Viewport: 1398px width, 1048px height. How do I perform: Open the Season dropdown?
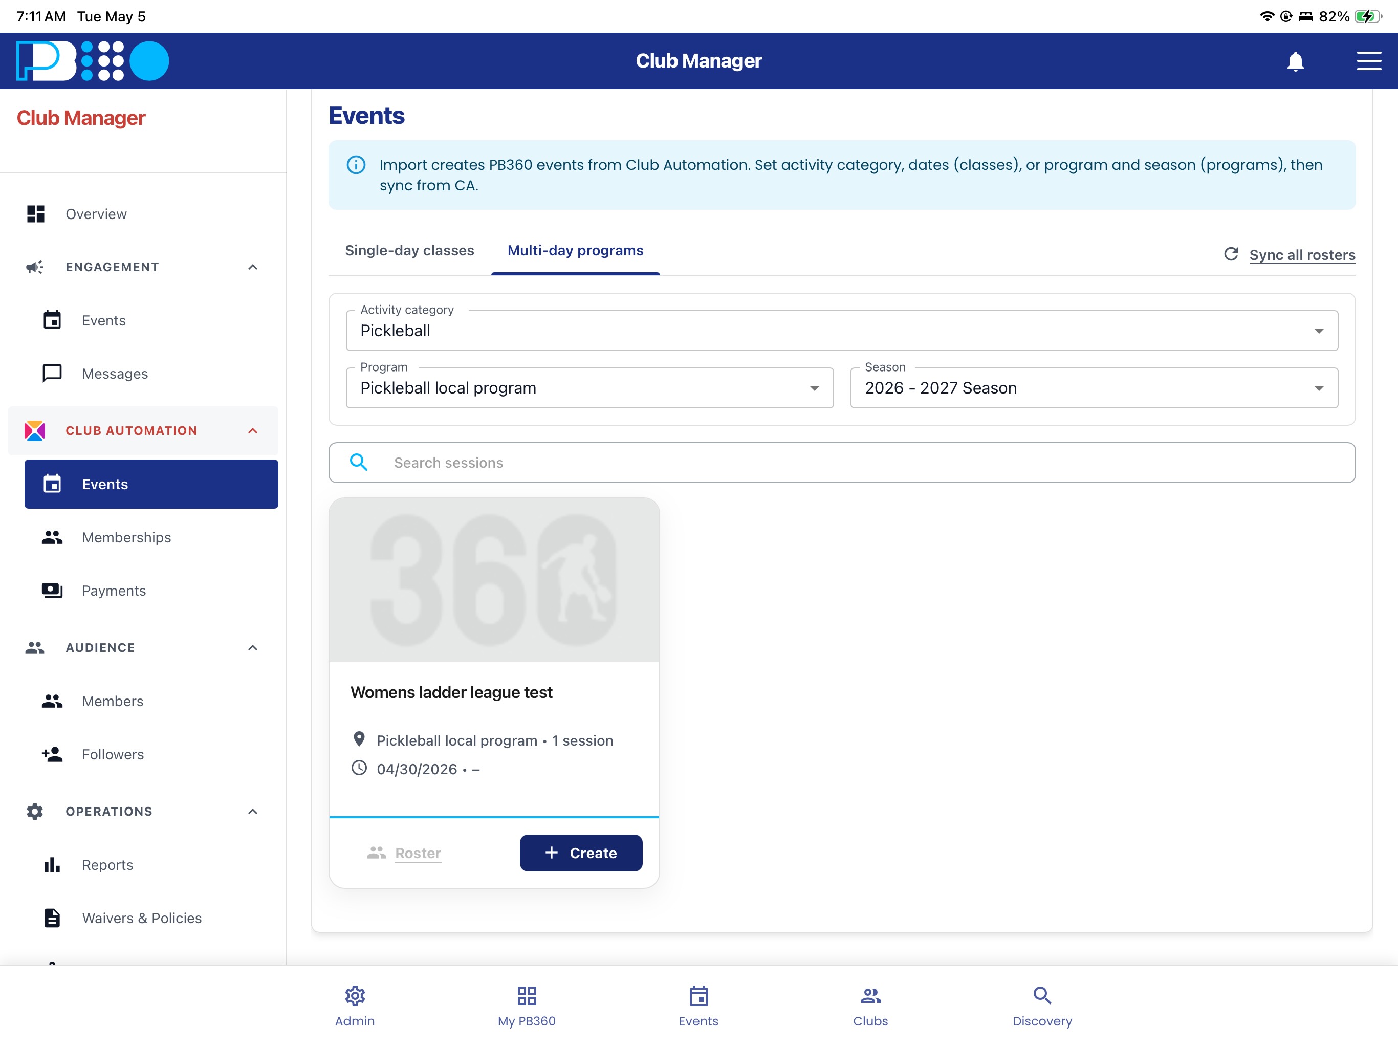(x=1094, y=387)
